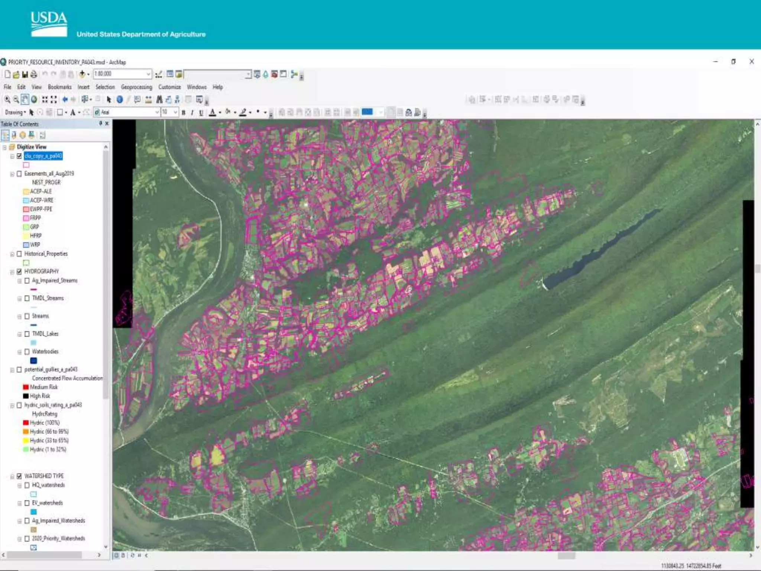The width and height of the screenshot is (761, 571).
Task: Open the font size dropdown
Action: pyautogui.click(x=175, y=112)
